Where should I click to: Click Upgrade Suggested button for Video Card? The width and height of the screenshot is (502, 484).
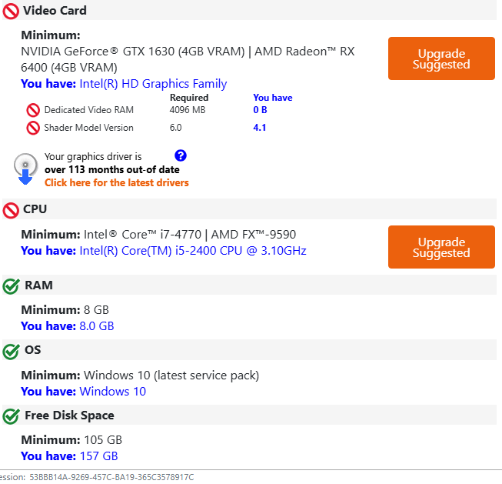click(441, 58)
